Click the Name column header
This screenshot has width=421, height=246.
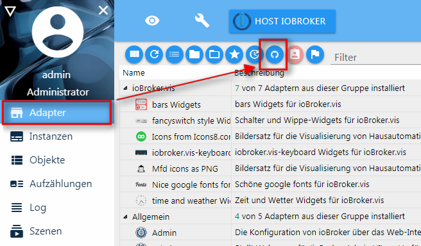click(133, 72)
